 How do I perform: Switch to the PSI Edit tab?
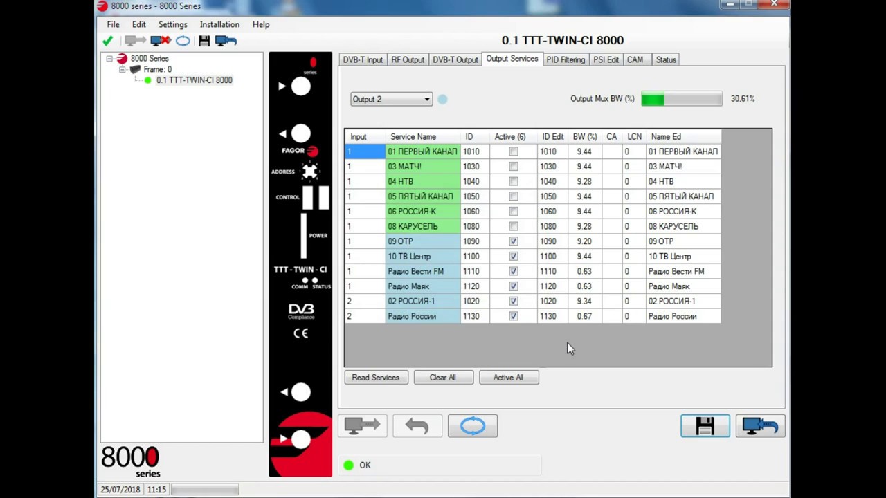click(606, 60)
